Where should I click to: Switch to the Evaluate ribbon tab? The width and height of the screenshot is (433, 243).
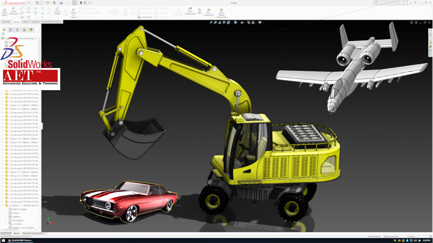coord(36,22)
